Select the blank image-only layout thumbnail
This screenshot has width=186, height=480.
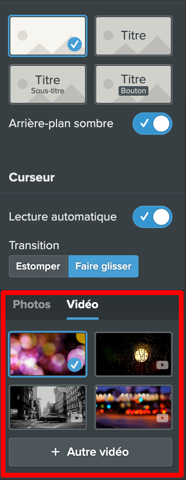pyautogui.click(x=48, y=36)
